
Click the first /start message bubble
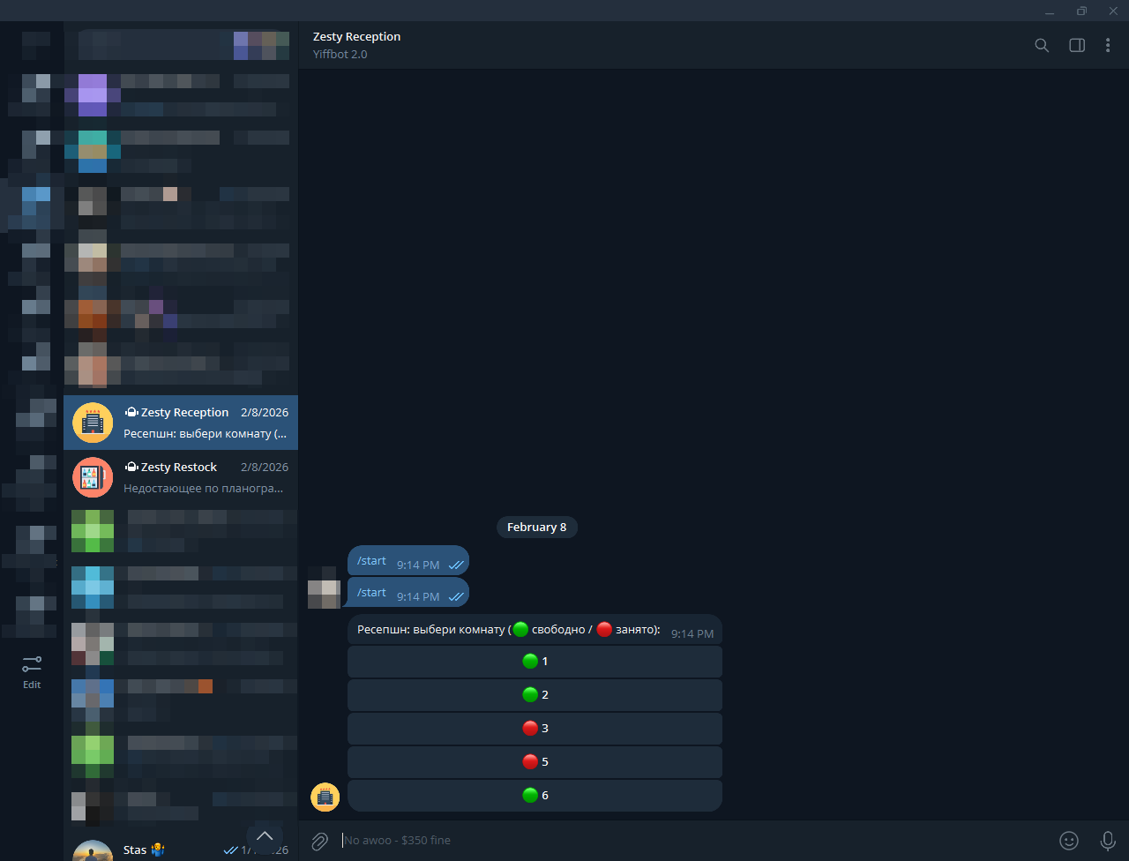[x=407, y=562]
